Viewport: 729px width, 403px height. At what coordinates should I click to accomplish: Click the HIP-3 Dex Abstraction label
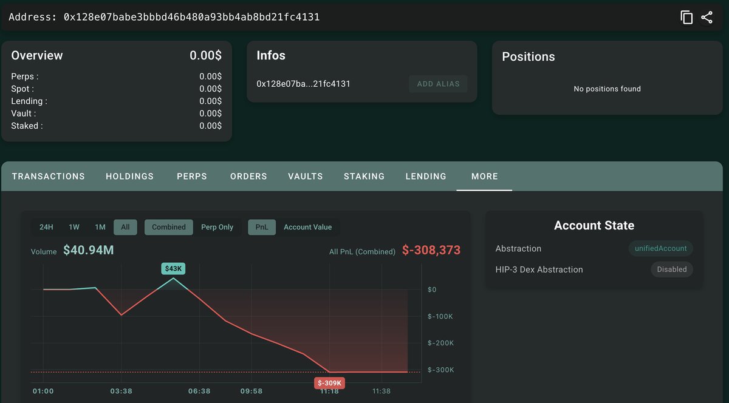(539, 269)
